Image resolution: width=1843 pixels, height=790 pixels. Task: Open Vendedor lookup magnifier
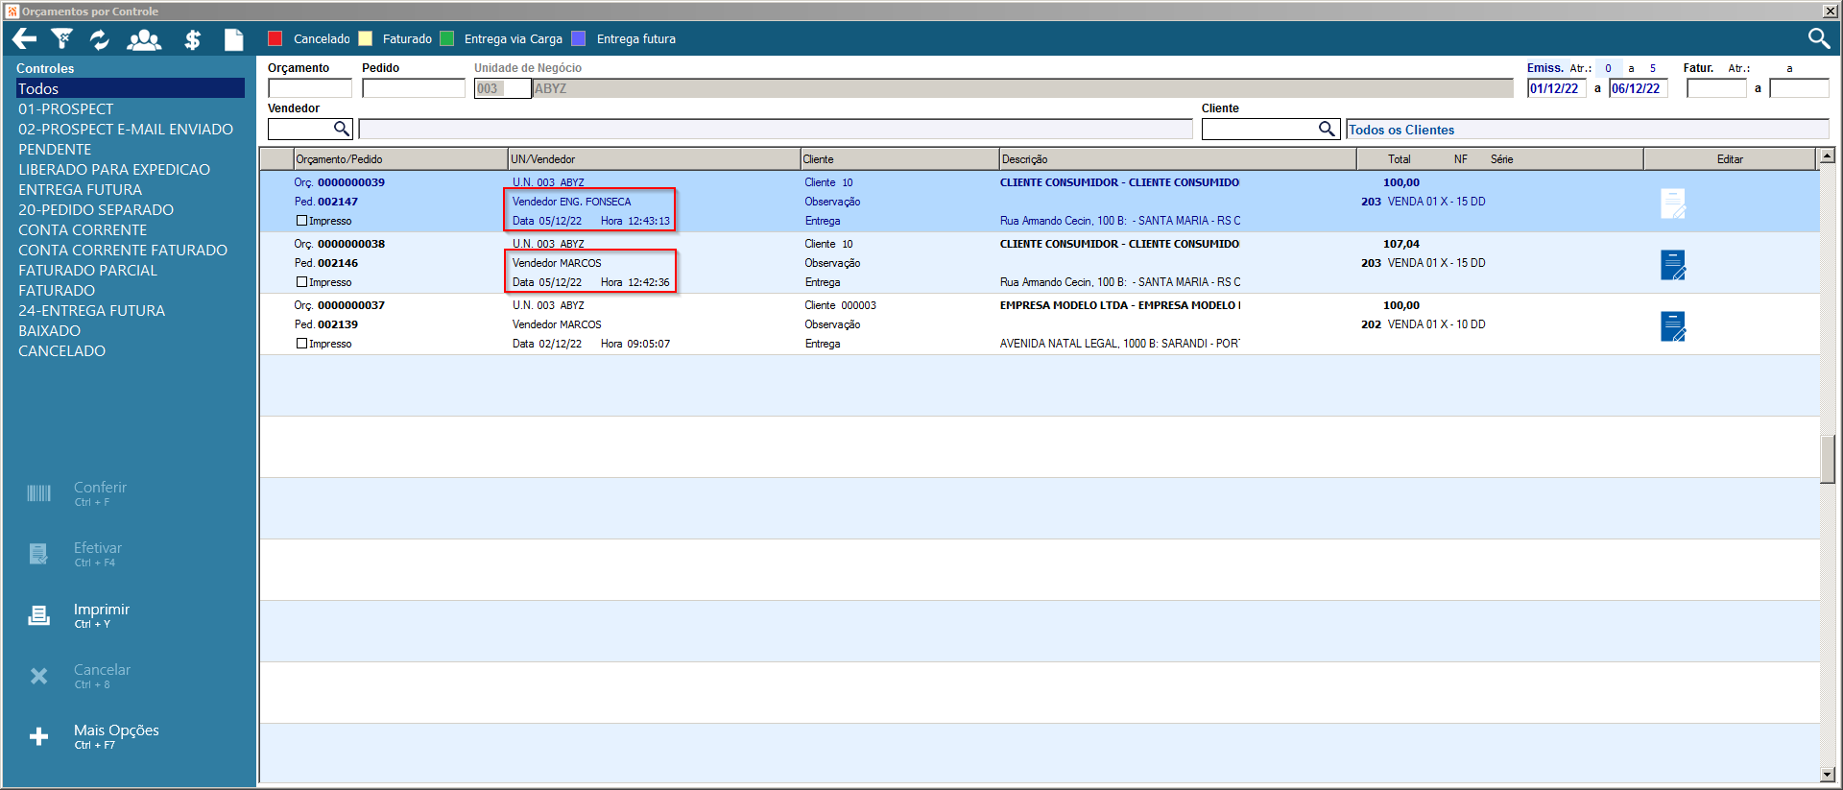pos(342,129)
